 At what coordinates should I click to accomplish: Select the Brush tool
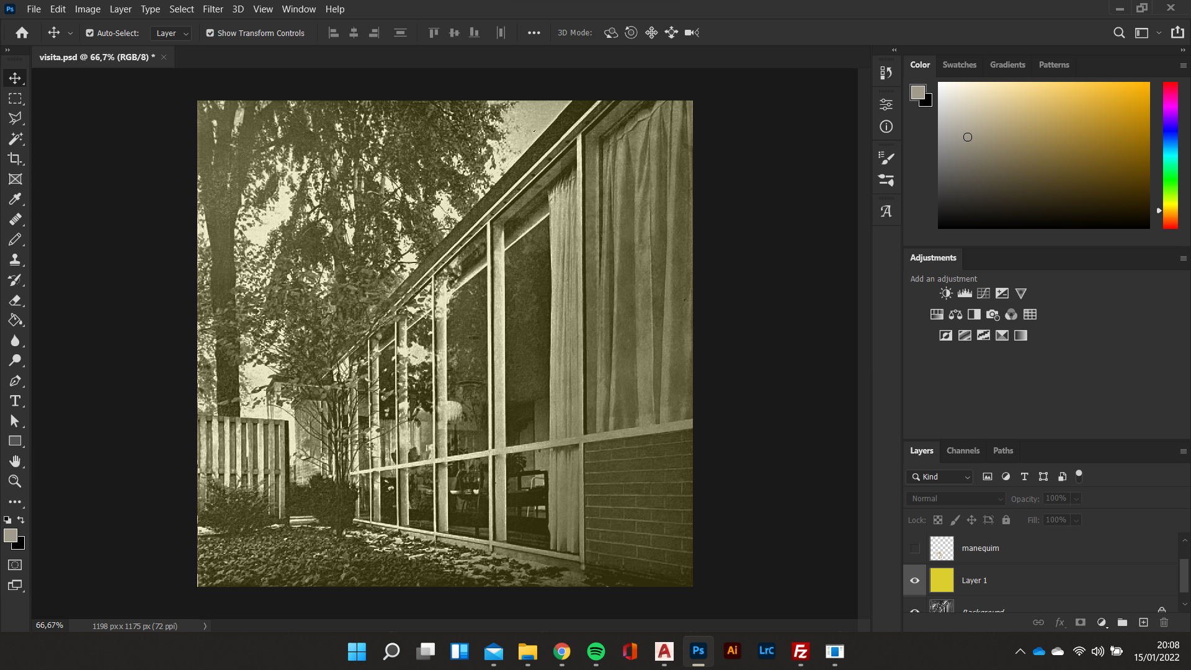(15, 239)
